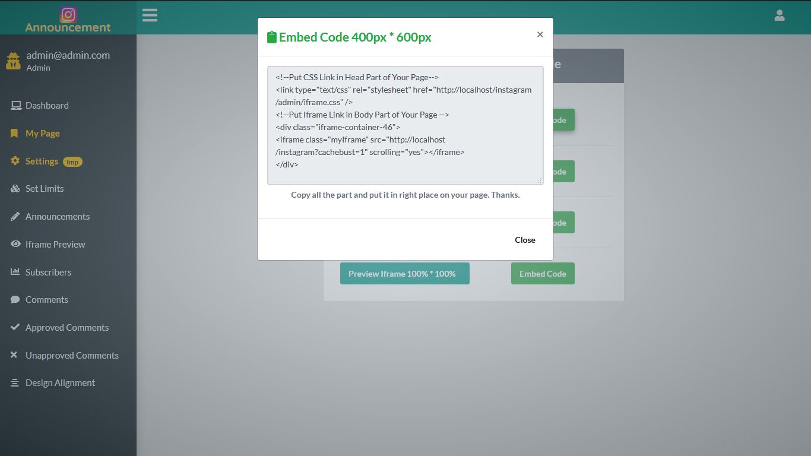Click the Approved Comments checkmark icon
Image resolution: width=811 pixels, height=456 pixels.
(14, 327)
